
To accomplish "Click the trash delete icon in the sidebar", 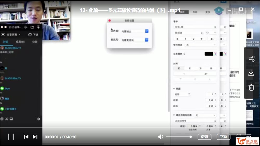I will tap(251, 87).
